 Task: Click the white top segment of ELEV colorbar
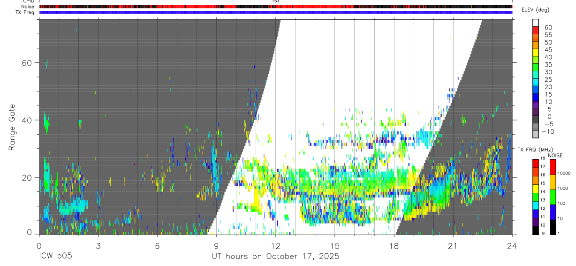point(536,23)
